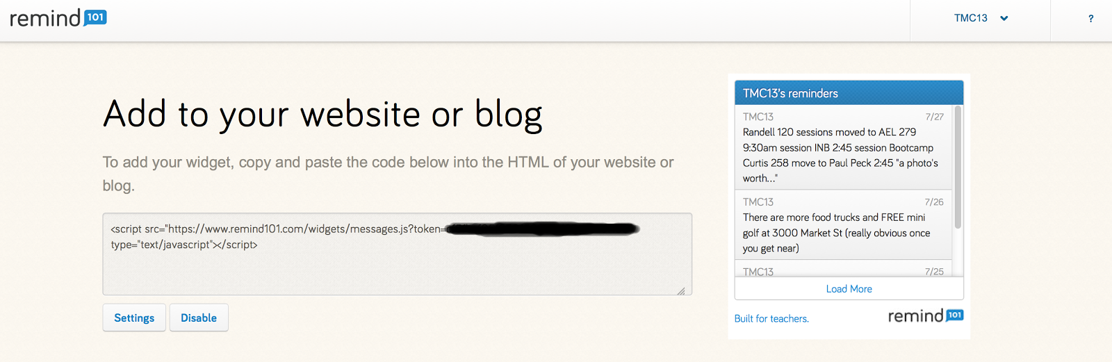Click the Disable button
Screen dimensions: 1112x362
tap(199, 318)
